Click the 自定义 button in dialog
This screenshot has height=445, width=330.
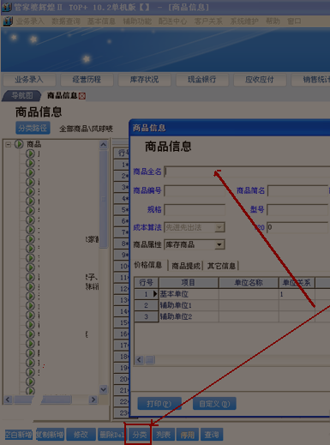coord(214,404)
